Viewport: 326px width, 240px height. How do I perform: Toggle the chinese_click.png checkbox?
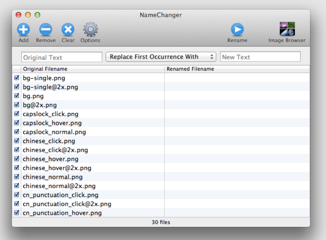tap(17, 141)
